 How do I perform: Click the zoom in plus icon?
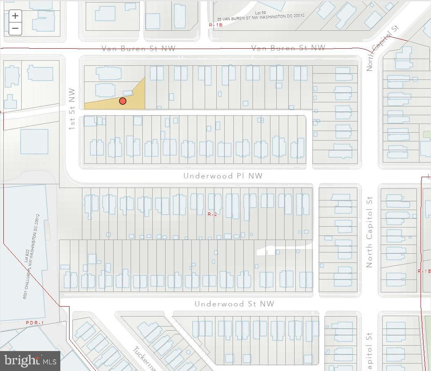tap(15, 15)
